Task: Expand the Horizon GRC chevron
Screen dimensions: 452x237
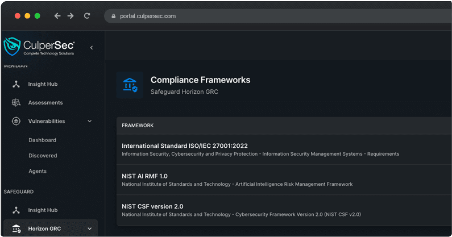Action: pyautogui.click(x=90, y=228)
